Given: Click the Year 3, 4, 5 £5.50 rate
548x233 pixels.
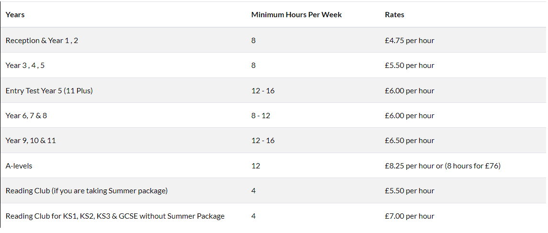Looking at the screenshot, I should (409, 66).
